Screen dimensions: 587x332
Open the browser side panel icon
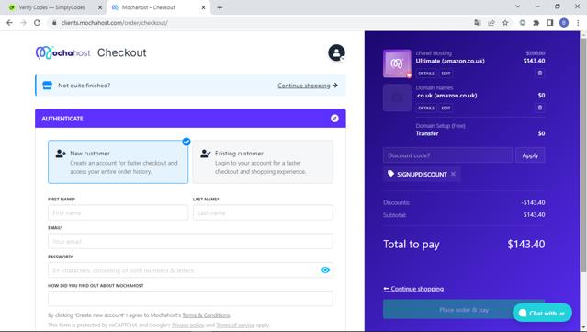click(550, 23)
